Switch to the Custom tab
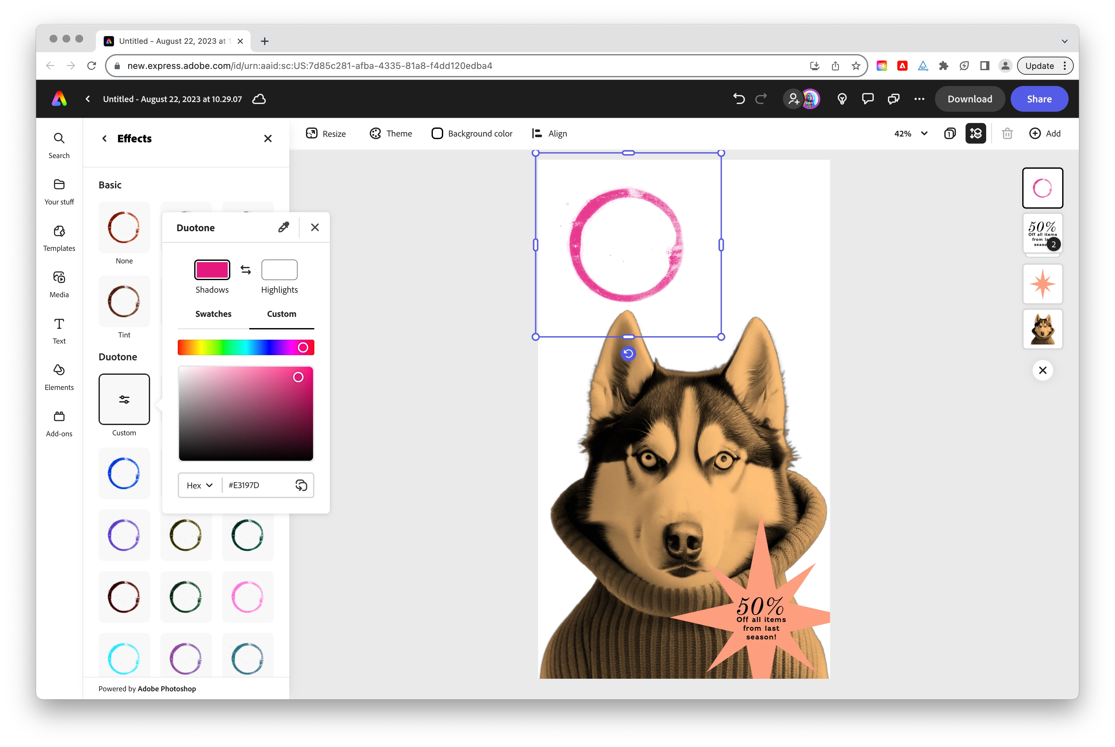 tap(281, 314)
